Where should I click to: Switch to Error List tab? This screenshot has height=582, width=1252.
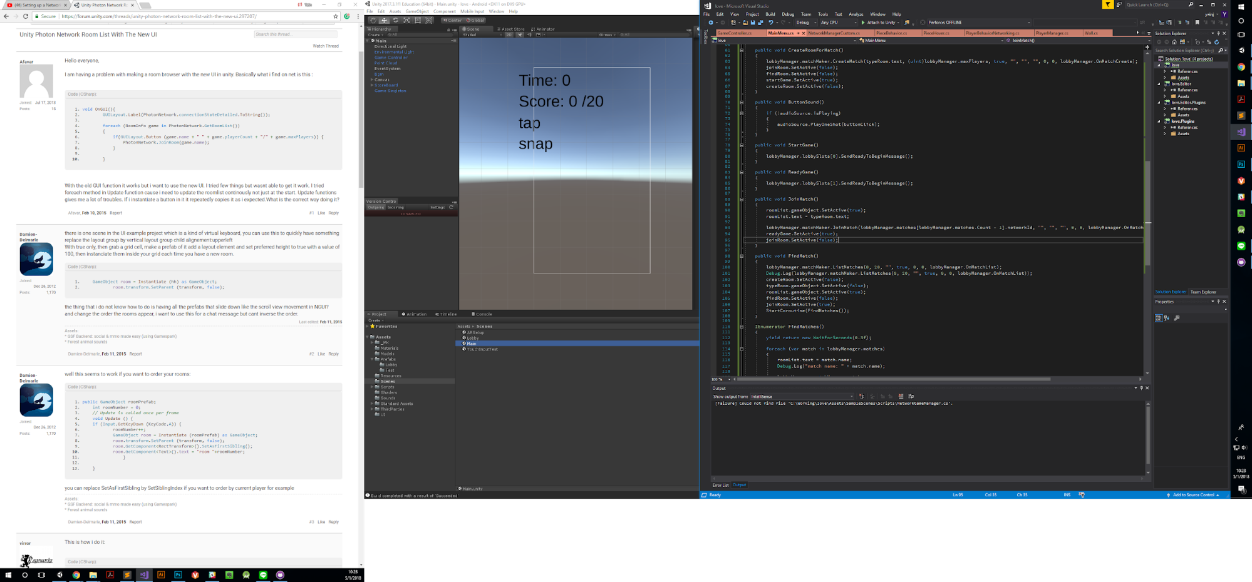tap(720, 485)
